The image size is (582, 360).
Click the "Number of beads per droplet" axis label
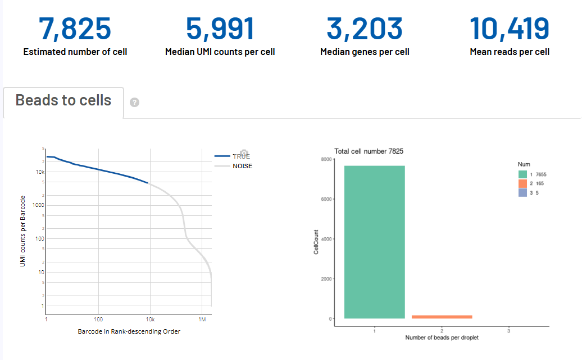tap(442, 338)
